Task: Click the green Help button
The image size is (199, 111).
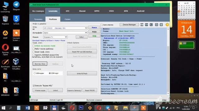Action: pos(94,36)
